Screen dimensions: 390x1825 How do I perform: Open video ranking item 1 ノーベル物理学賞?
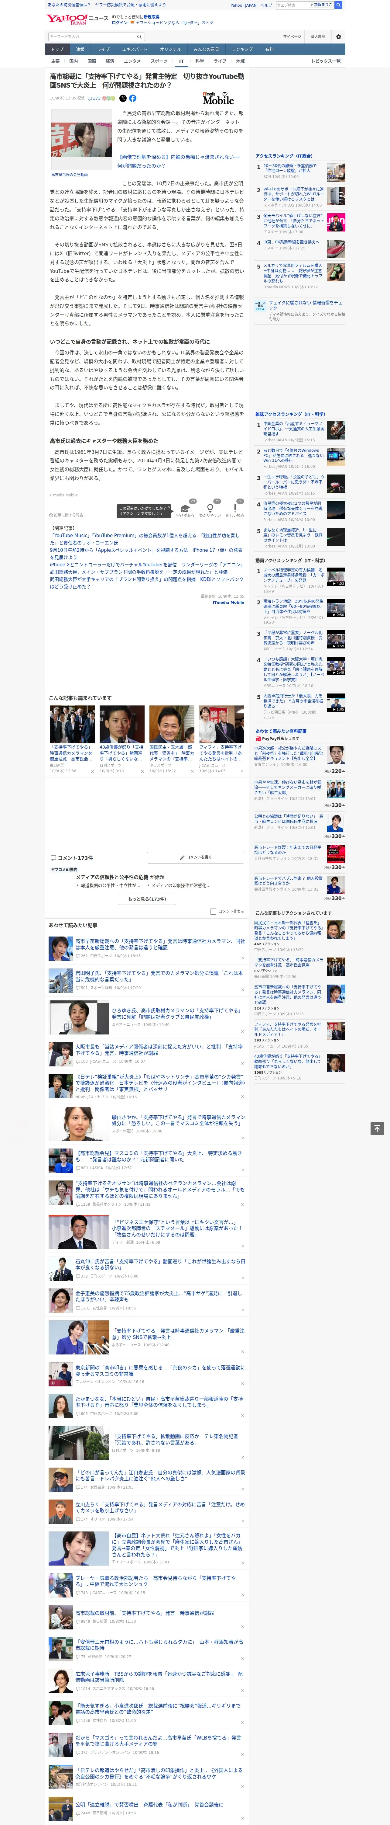[293, 575]
